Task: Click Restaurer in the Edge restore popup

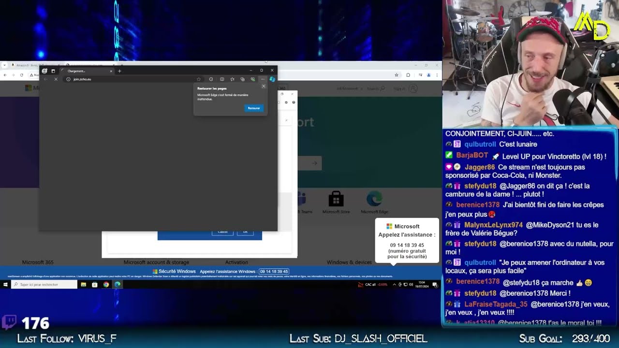Action: 254,108
